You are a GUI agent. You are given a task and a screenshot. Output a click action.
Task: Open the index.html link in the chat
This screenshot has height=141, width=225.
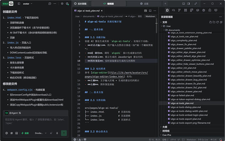pos(14,18)
